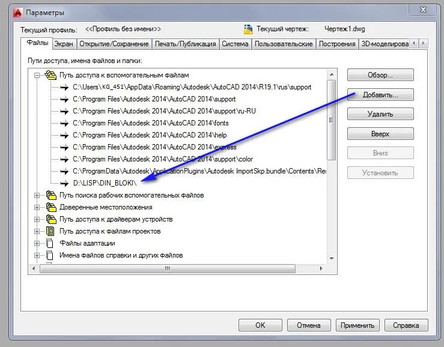Expand Путь доступа к файлам проектов
Image resolution: width=444 pixels, height=347 pixels.
(37, 231)
